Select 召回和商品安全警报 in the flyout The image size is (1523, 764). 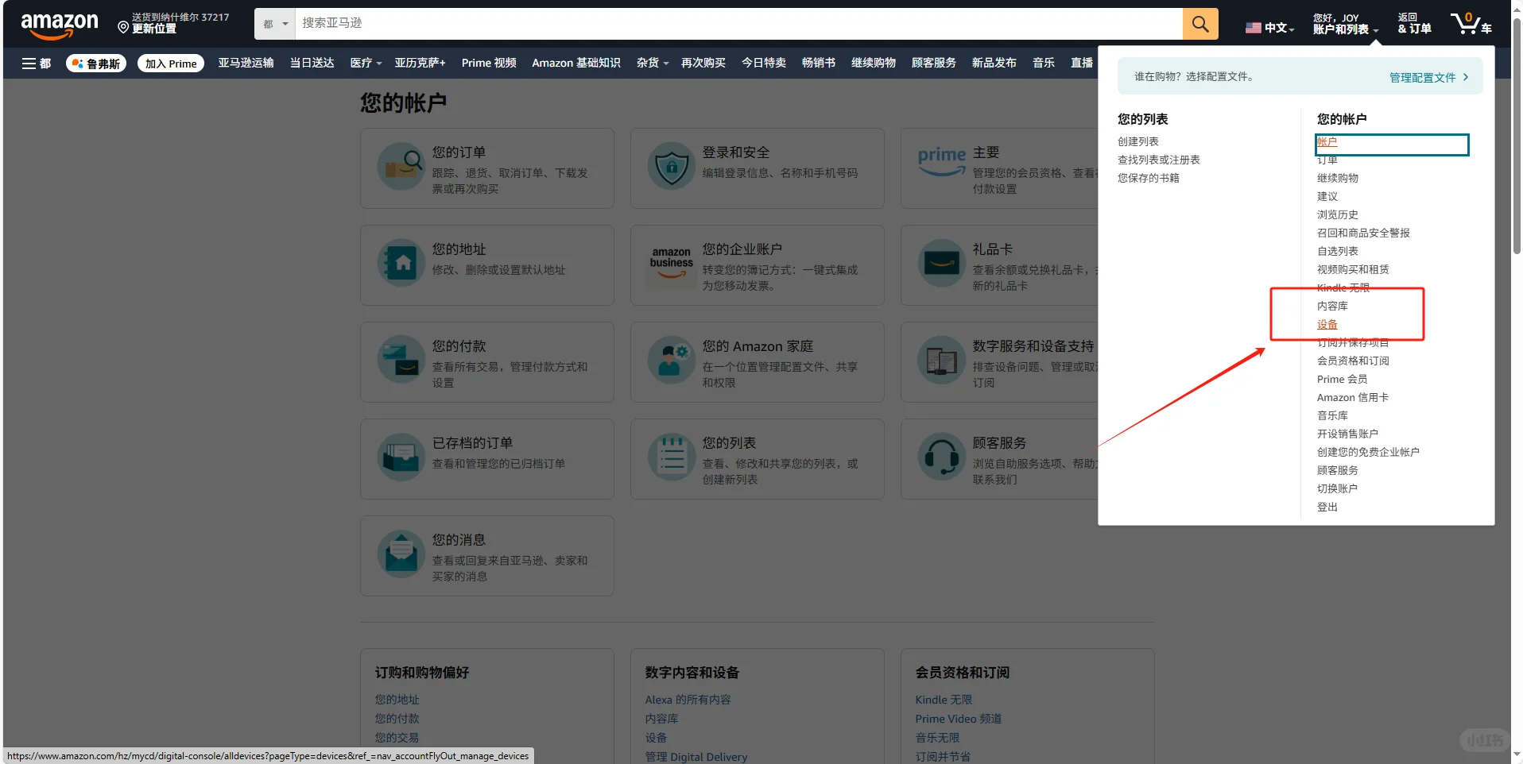1363,233
